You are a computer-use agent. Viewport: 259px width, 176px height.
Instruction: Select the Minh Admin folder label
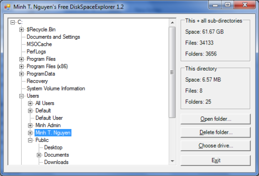[48, 125]
